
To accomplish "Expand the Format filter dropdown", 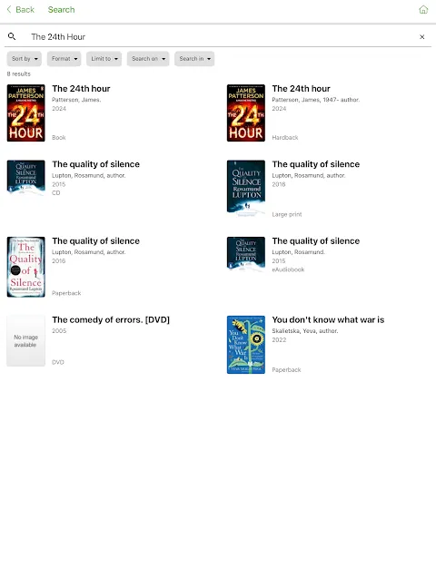I will click(64, 59).
